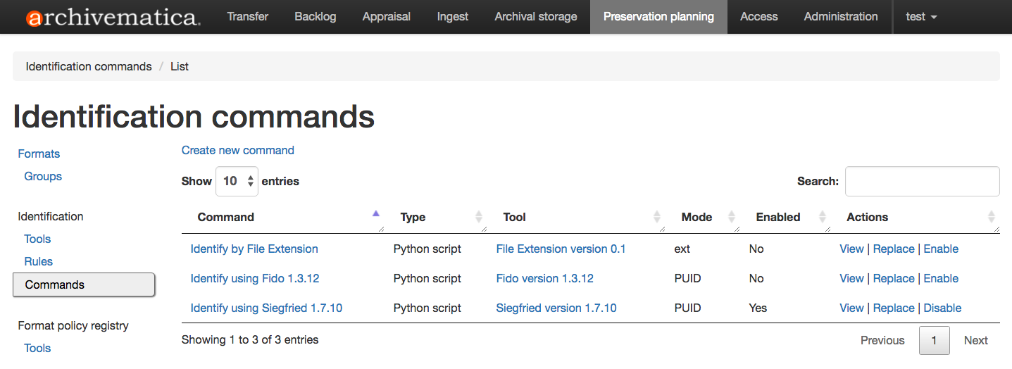
Task: Open Rules under Identification in sidebar
Action: tap(39, 261)
